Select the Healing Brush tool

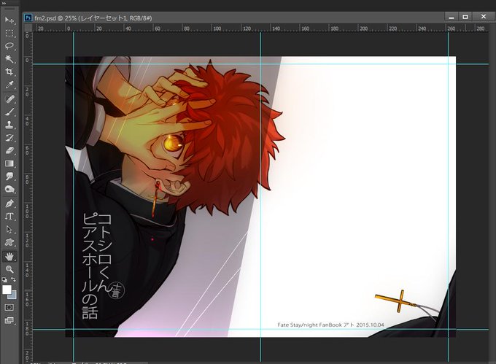click(x=9, y=99)
